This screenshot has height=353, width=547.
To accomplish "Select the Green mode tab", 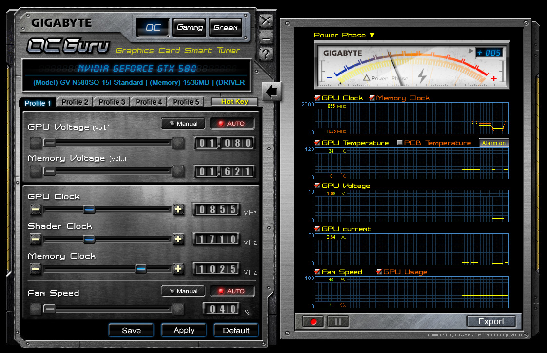I will (225, 27).
